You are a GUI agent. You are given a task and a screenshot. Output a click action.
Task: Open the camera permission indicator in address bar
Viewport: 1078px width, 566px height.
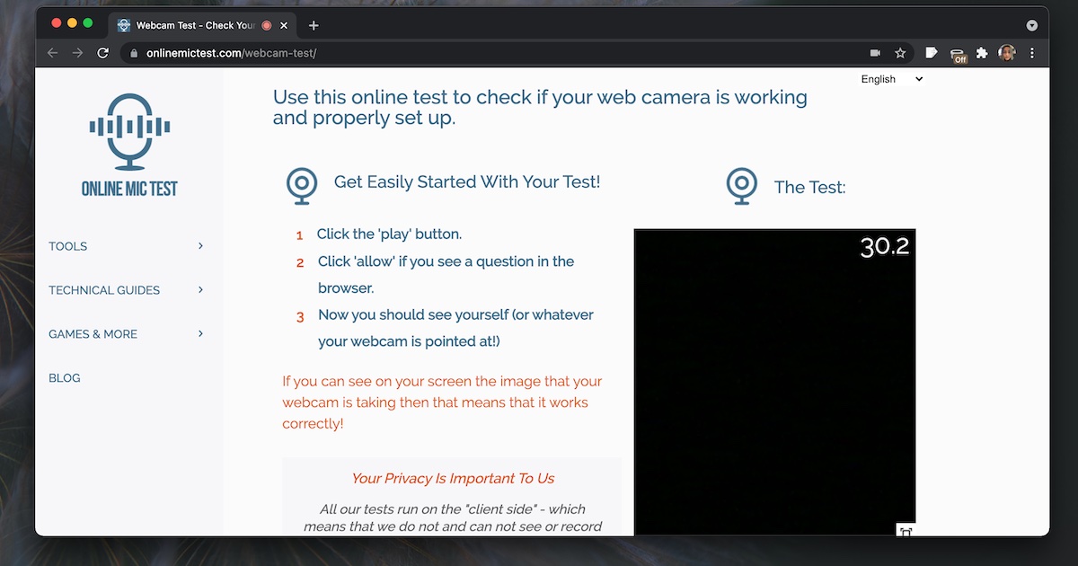tap(876, 53)
